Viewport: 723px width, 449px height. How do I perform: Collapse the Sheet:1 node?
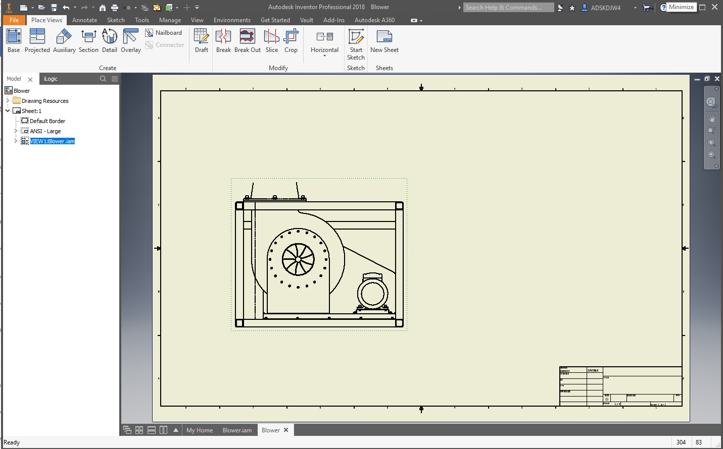point(7,110)
